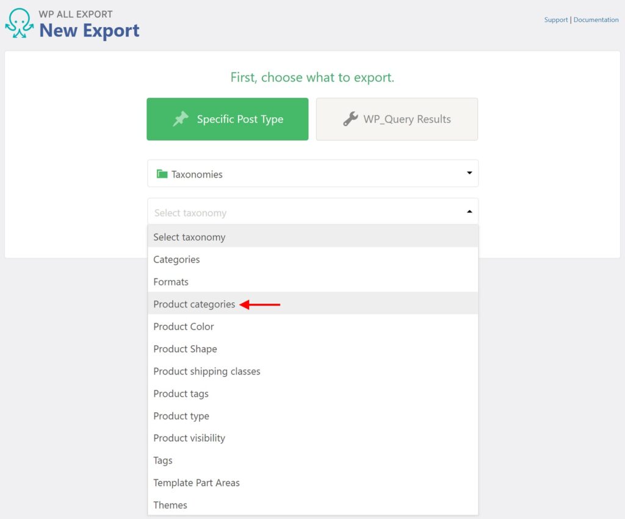Choose Product shipping classes taxonomy
The image size is (625, 519).
(207, 371)
